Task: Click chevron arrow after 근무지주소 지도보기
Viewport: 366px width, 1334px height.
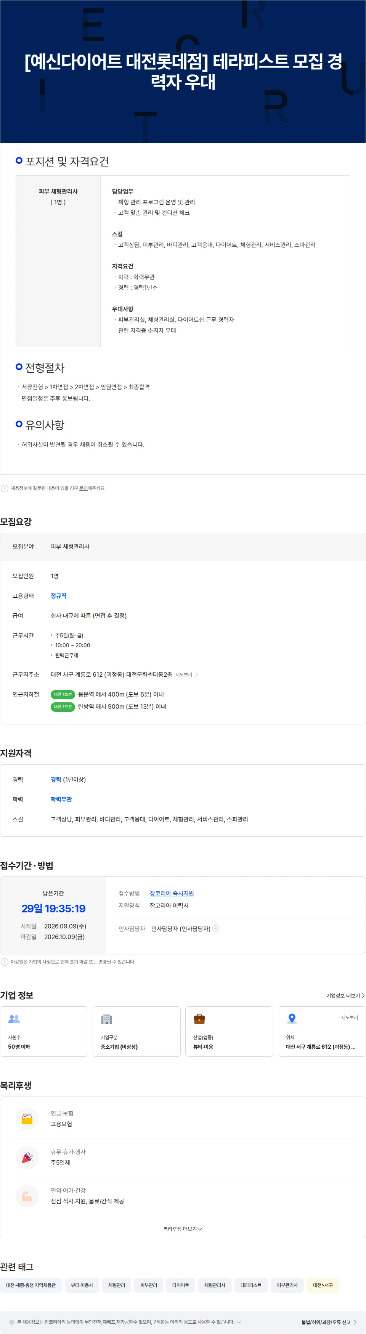Action: [x=196, y=675]
